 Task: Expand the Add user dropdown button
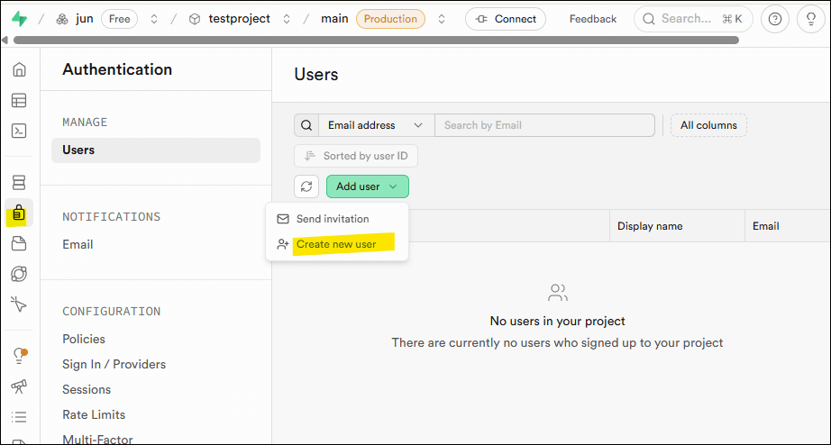point(367,186)
